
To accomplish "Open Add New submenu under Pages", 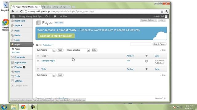I will coord(16,52).
